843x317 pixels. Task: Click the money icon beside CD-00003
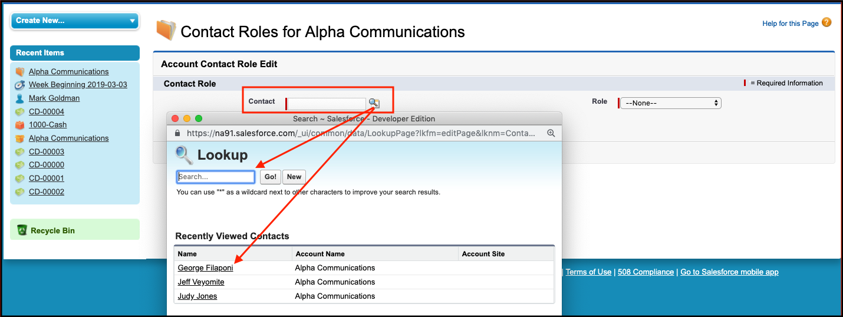coord(19,151)
